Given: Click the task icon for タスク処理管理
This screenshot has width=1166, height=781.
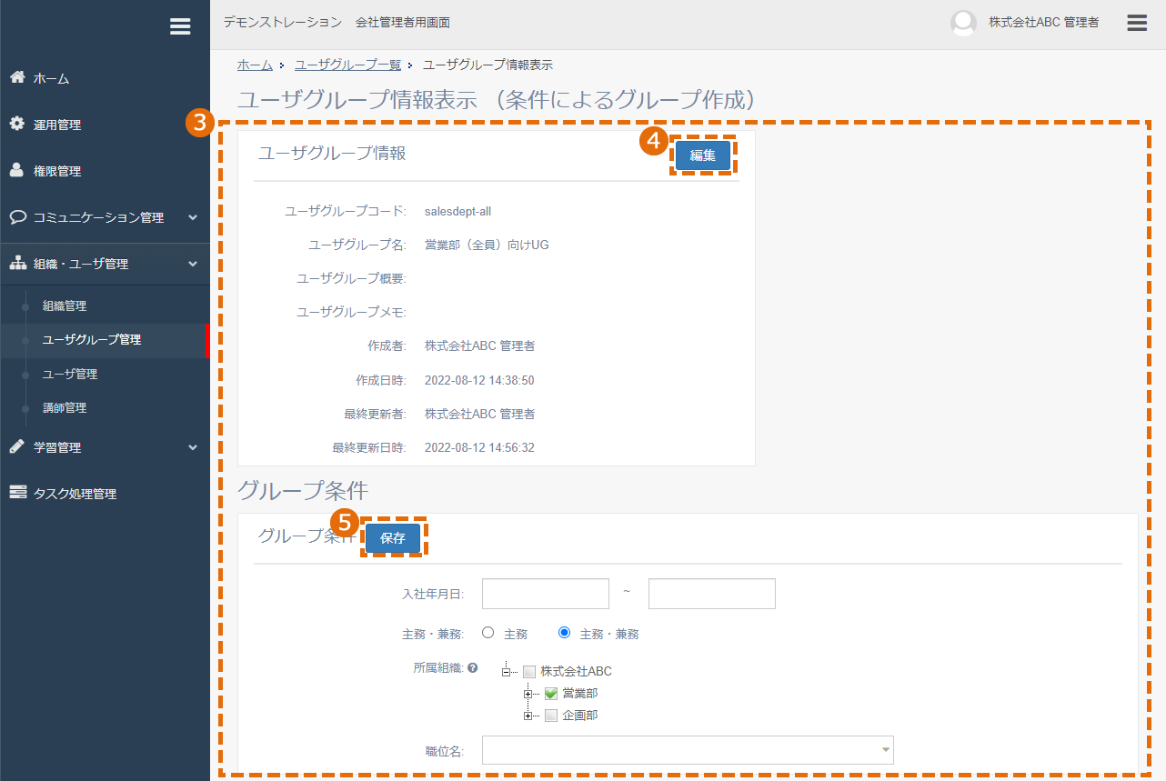Looking at the screenshot, I should point(17,493).
